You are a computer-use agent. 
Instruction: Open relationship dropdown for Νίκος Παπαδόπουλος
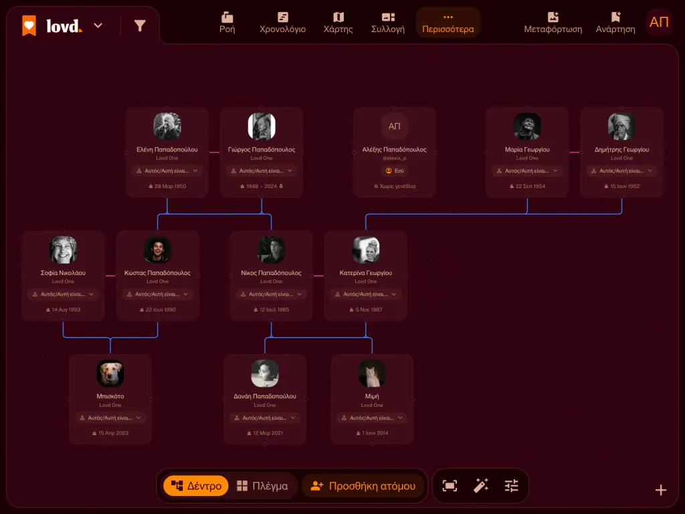click(272, 294)
